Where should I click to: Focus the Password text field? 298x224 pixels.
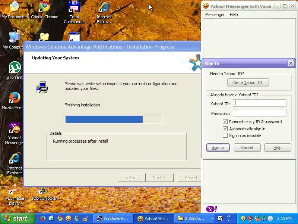[x=259, y=113]
